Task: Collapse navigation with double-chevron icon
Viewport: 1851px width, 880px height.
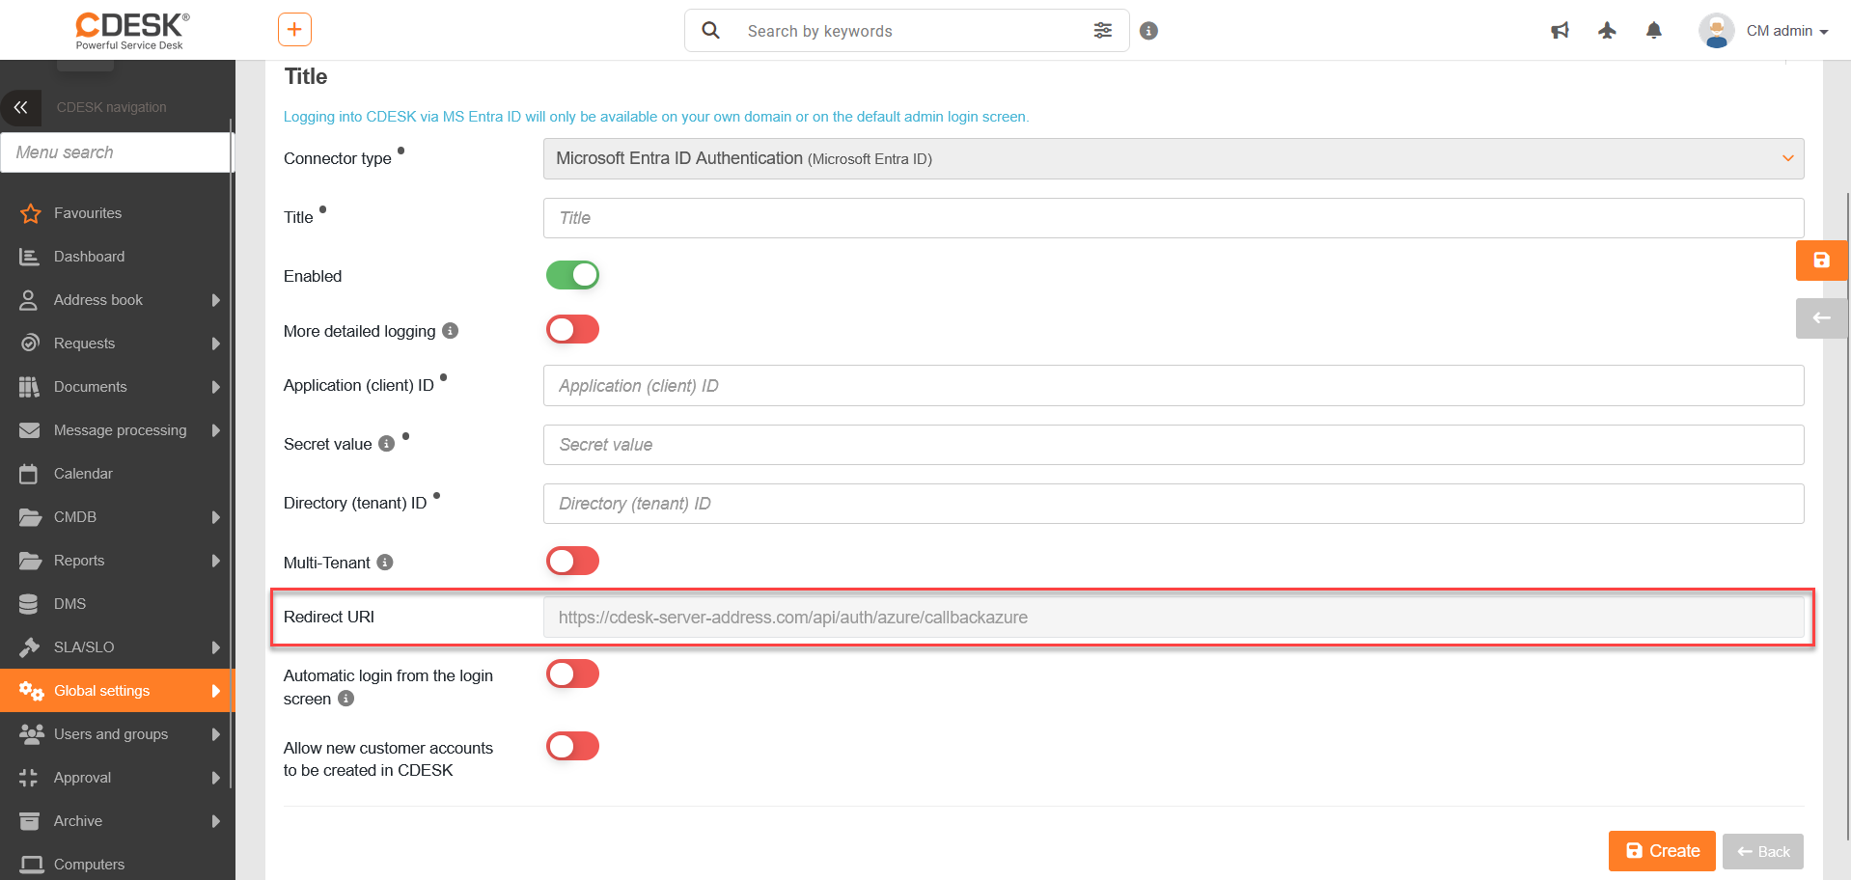Action: coord(20,107)
